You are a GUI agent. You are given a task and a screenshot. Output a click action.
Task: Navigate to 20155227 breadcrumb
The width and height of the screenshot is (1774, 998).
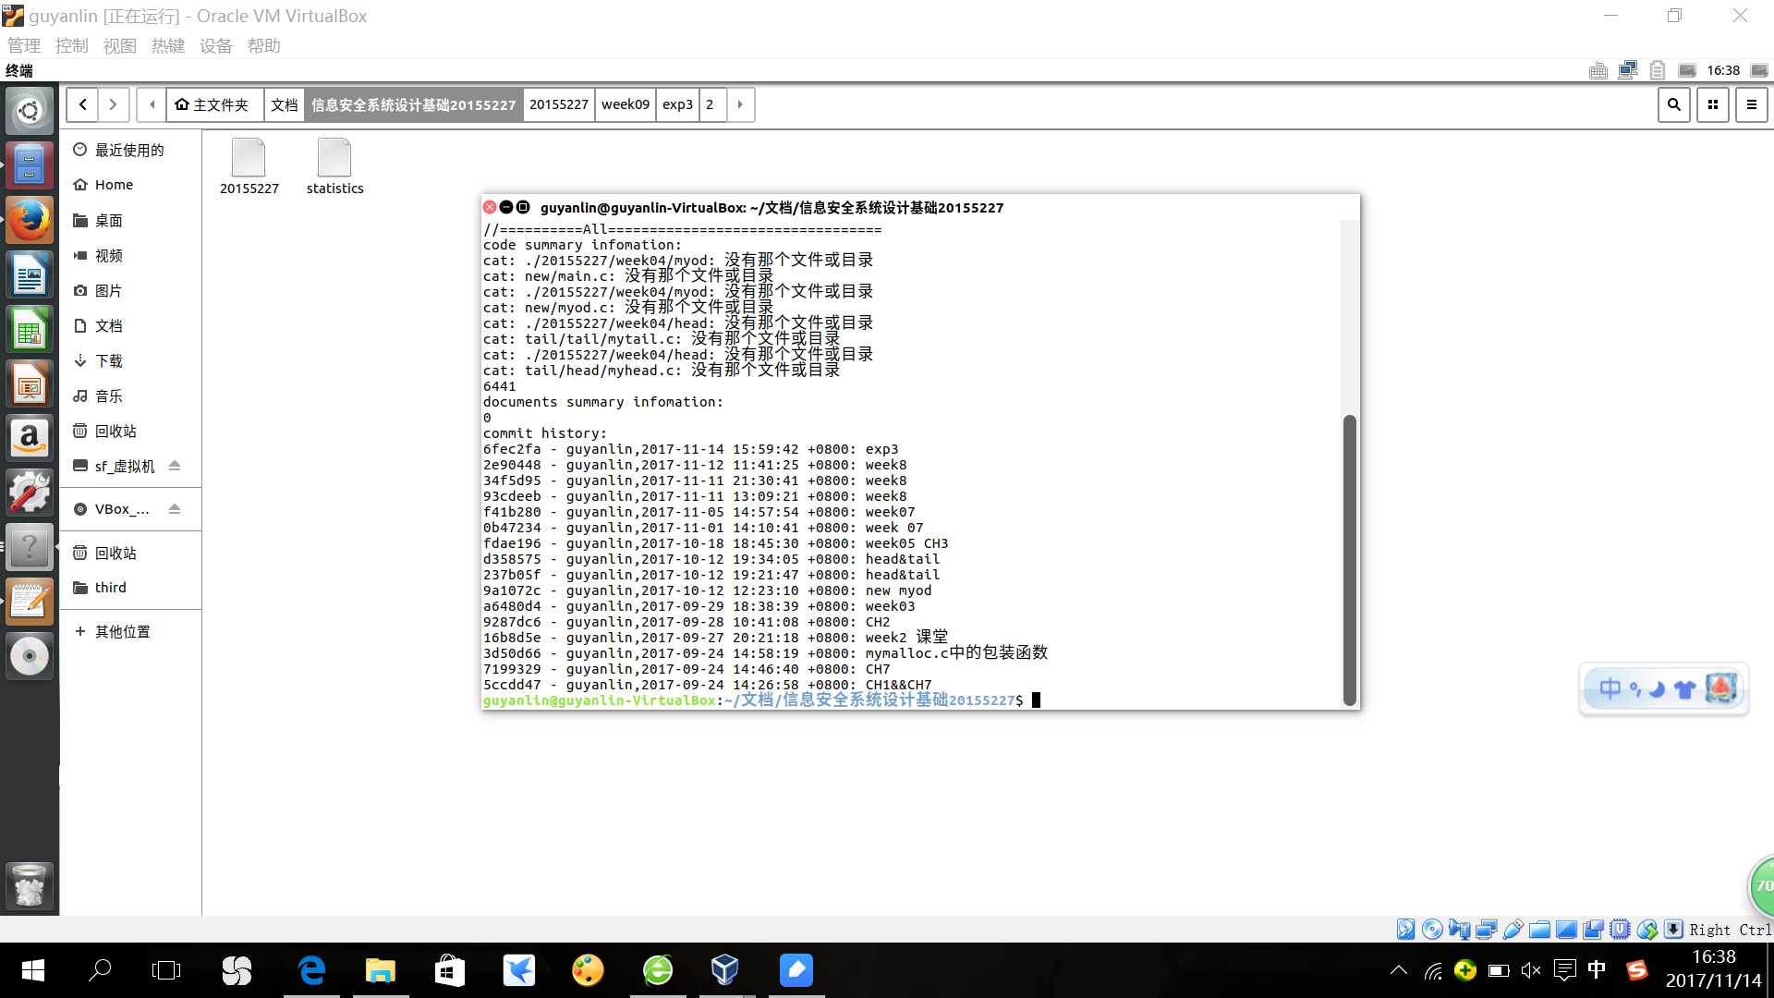pos(558,104)
